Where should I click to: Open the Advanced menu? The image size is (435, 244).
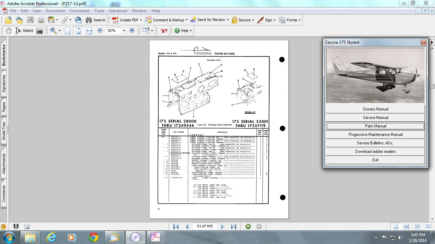(x=118, y=11)
